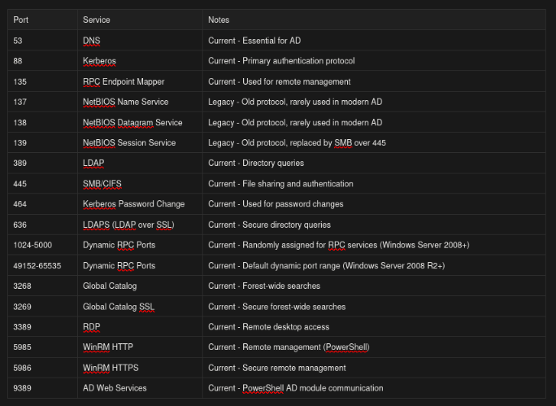Viewport: 556px width, 406px height.
Task: Click the Service column header
Action: (96, 20)
